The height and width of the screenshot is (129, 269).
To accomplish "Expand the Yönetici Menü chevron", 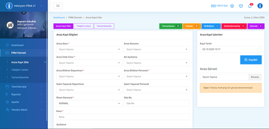I will click(x=41, y=110).
